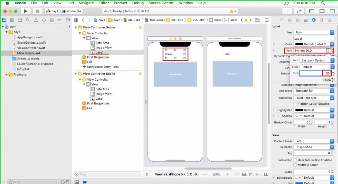Screen dimensions: 338x184
Task: Open the Source Control menu
Action: click(x=161, y=3)
